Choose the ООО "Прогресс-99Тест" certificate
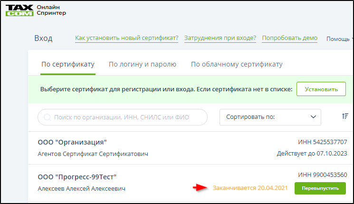Screen dimensions: 354x204 tap(77, 177)
